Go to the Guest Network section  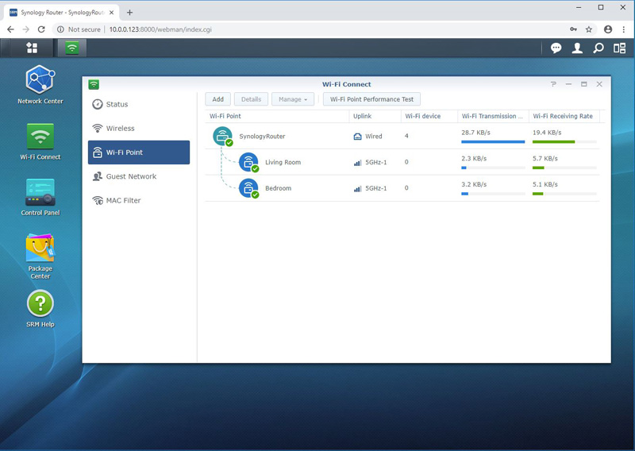pos(131,176)
